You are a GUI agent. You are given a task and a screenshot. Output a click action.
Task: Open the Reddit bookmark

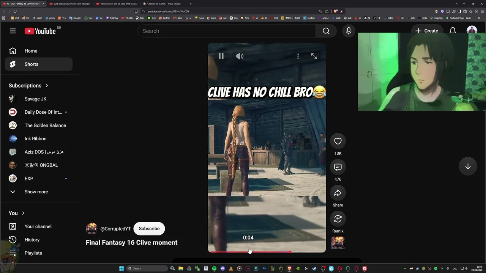[164, 18]
